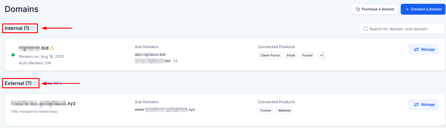Open the www .xyz sub domain entry

pyautogui.click(x=165, y=109)
